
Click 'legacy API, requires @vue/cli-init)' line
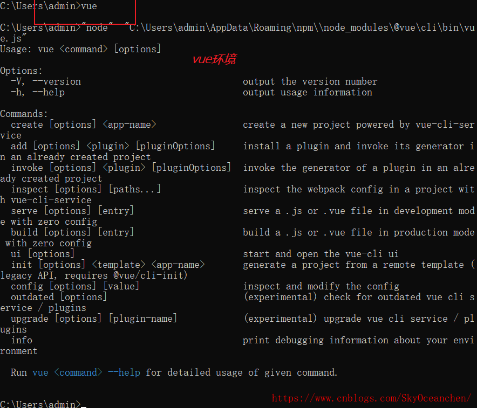[94, 275]
